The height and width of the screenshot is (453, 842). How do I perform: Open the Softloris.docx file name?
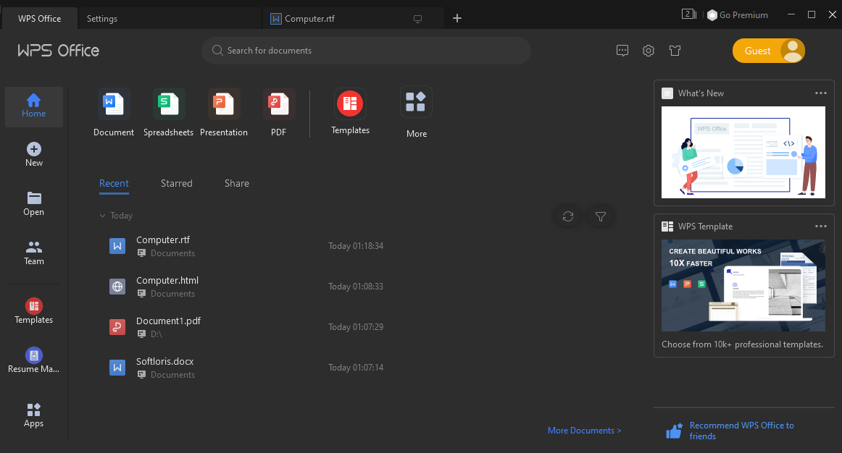click(x=165, y=361)
